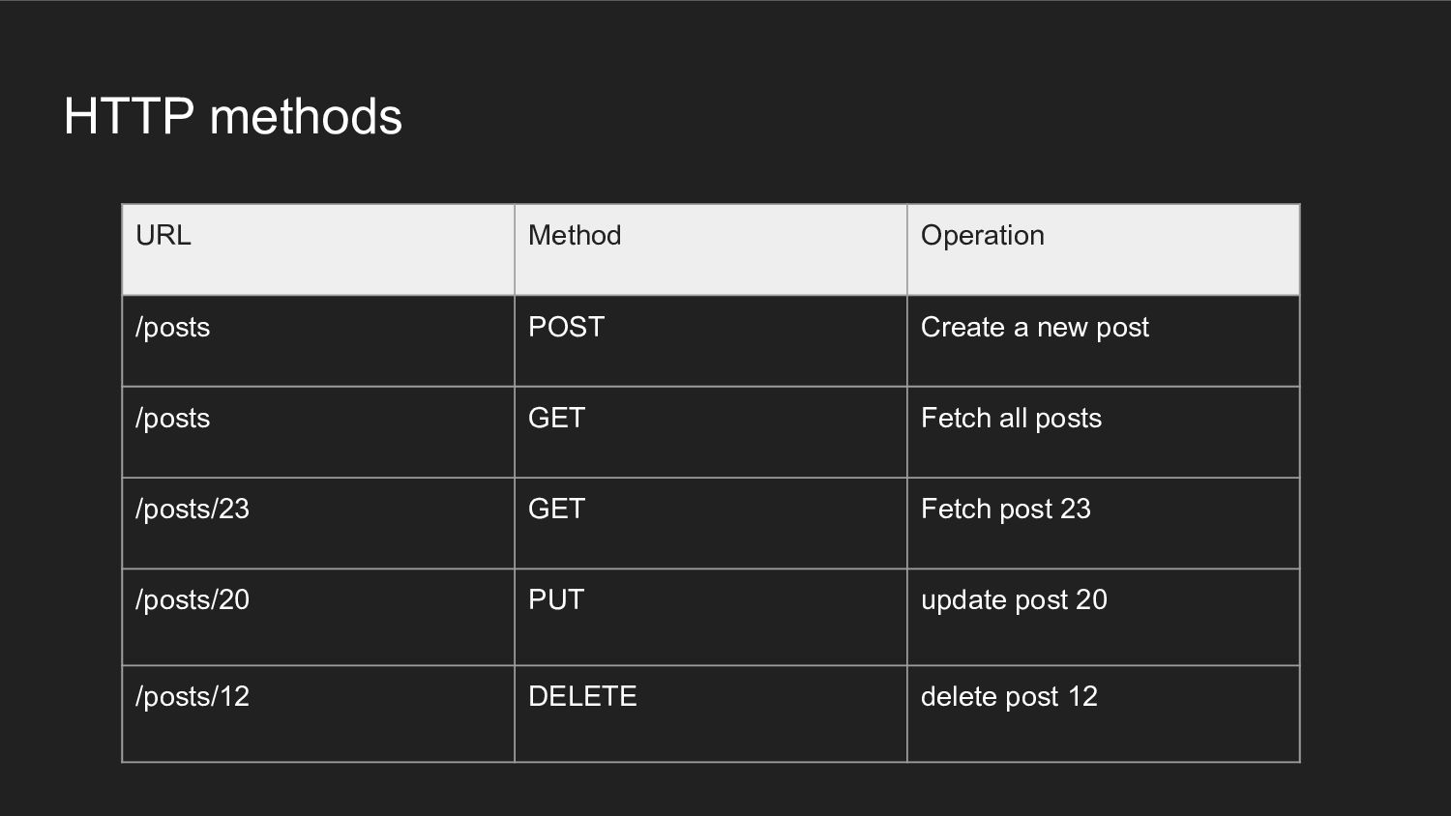Click the "HTTP methods" slide title
1451x816 pixels.
(x=232, y=116)
